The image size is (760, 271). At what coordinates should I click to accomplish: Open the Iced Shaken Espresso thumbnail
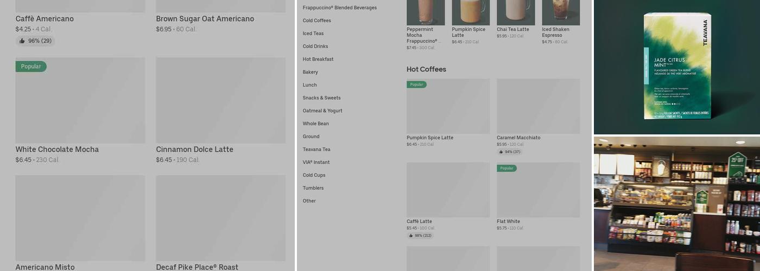[561, 12]
